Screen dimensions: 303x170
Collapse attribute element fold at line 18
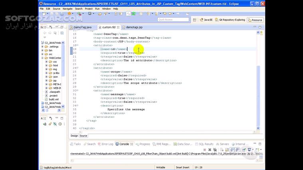77,45
